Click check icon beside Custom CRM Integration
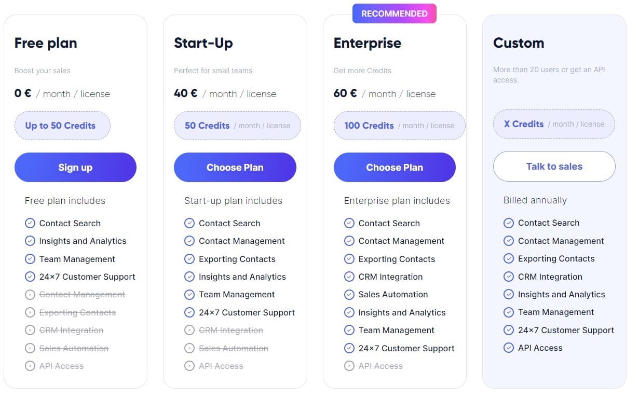The image size is (639, 399). click(509, 277)
